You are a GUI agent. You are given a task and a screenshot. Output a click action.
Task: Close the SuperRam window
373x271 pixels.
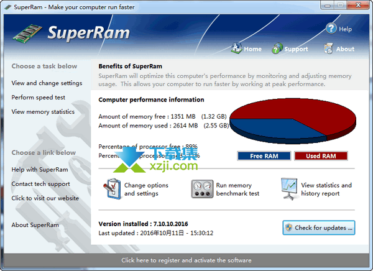click(358, 5)
